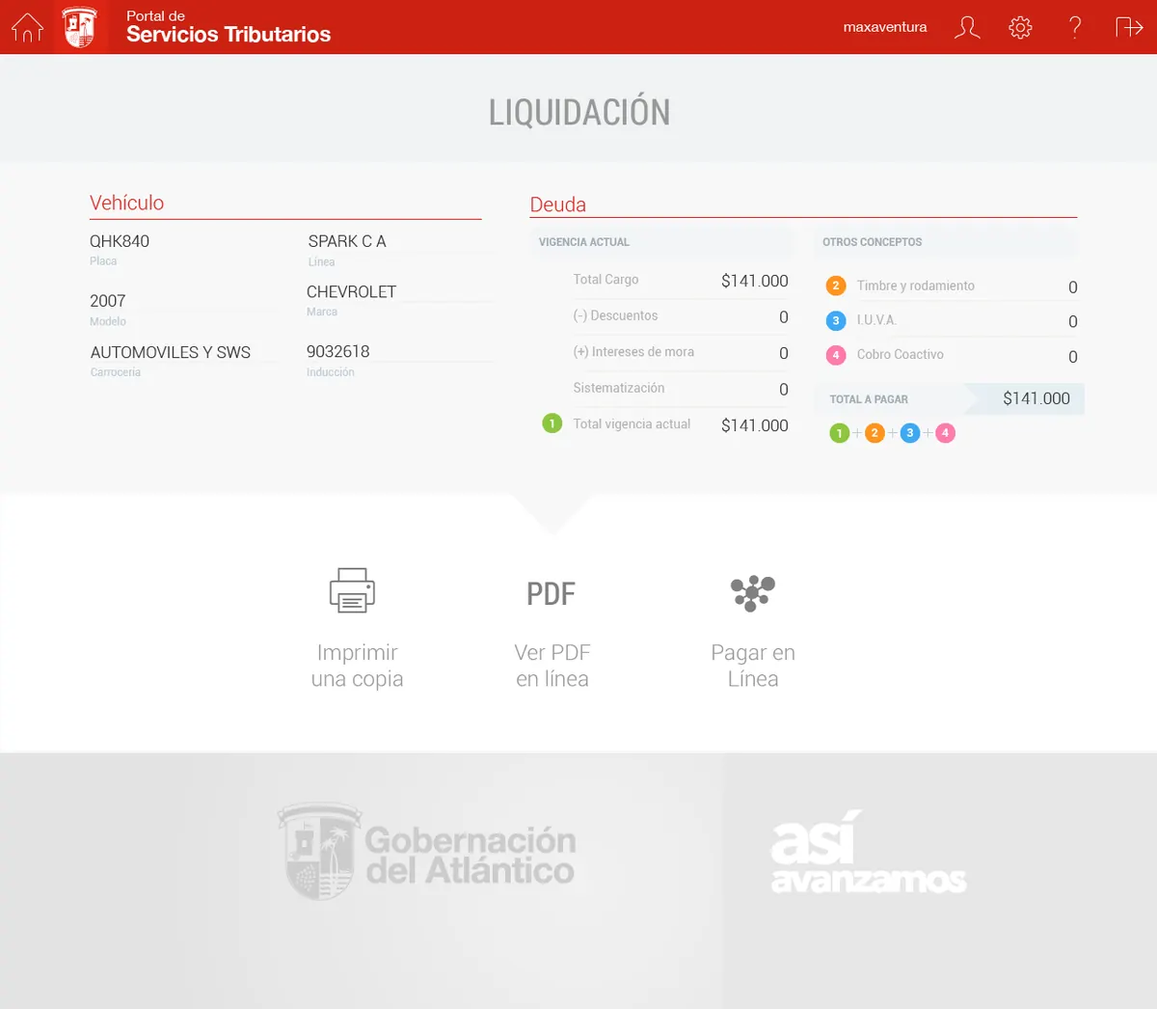This screenshot has height=1009, width=1157.
Task: Click blue badge 3 beside I.U.V.A.
Action: coord(836,320)
